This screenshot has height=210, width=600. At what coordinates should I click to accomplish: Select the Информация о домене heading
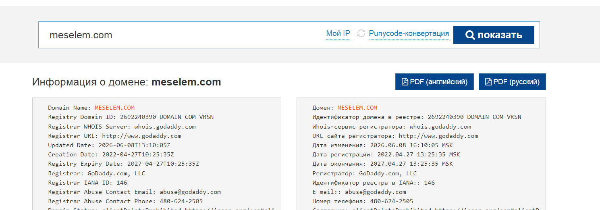tap(127, 82)
